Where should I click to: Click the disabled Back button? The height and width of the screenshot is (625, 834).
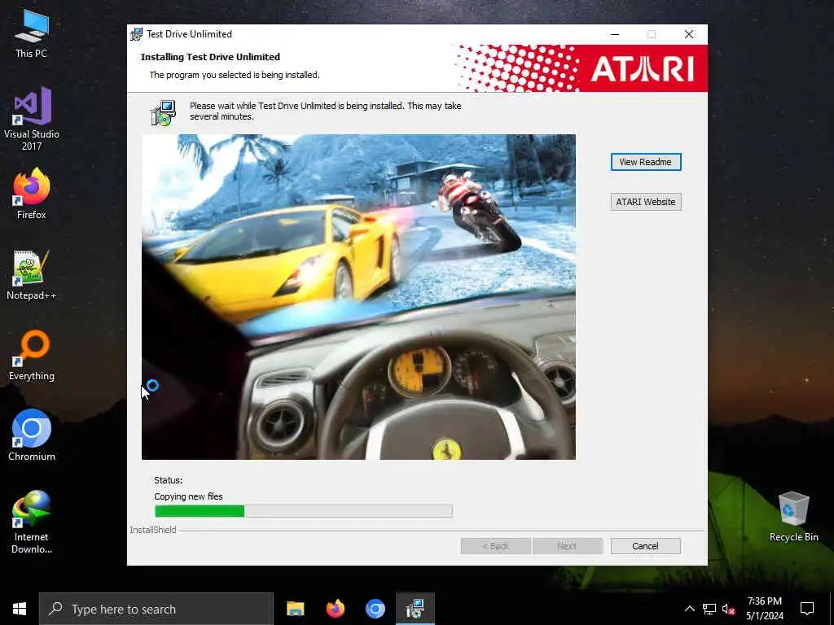point(496,546)
